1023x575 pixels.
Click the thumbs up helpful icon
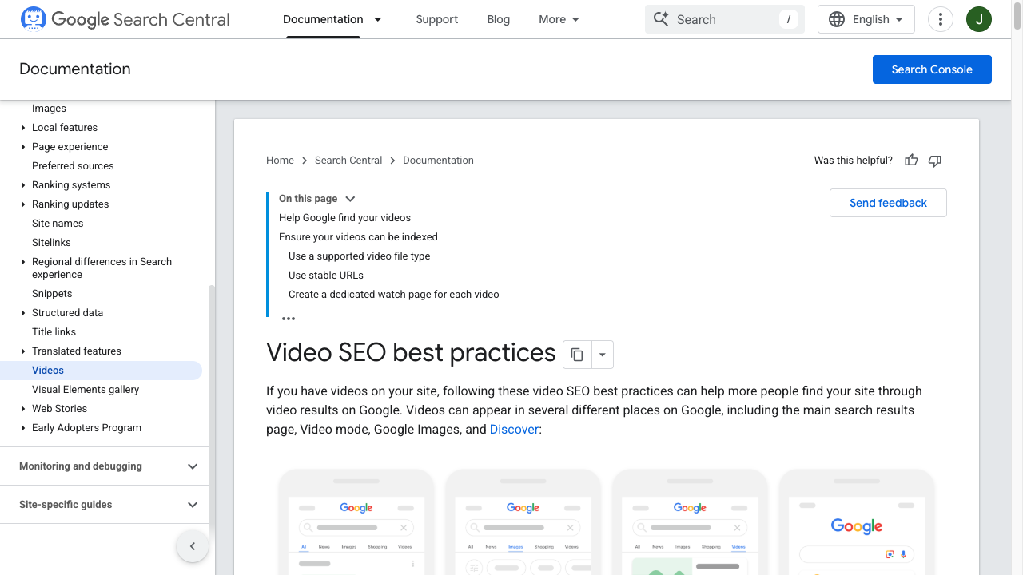coord(911,161)
